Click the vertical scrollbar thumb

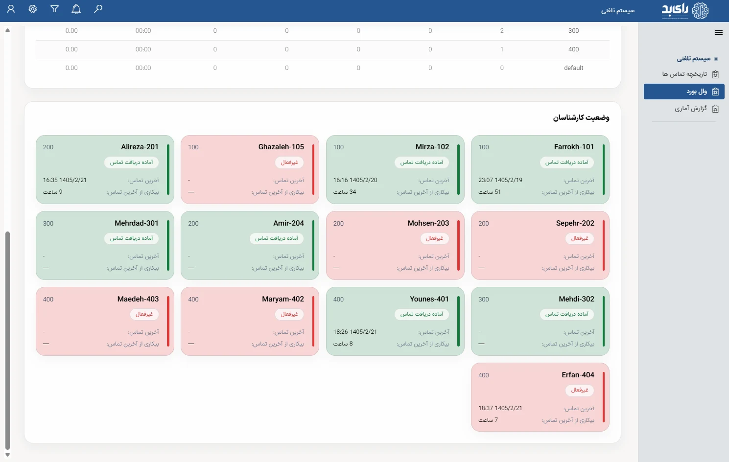tap(7, 340)
